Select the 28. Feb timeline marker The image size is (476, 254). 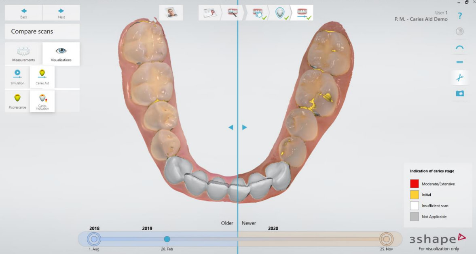coord(167,239)
